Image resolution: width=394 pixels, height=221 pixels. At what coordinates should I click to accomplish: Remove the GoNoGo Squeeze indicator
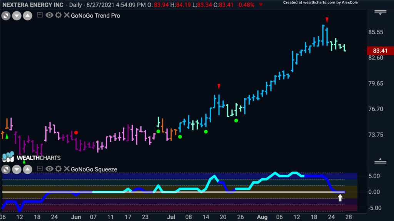[x=67, y=169]
